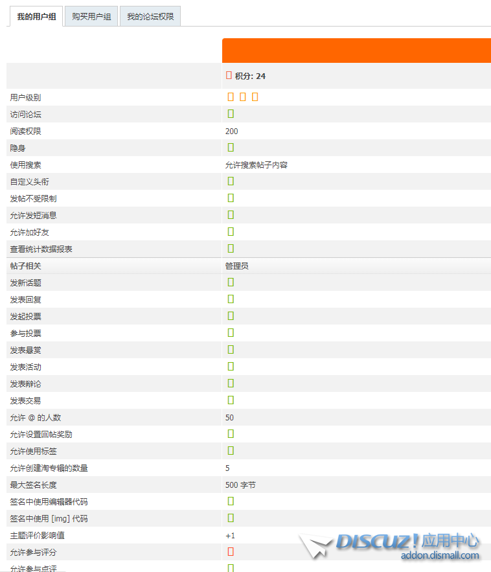
Task: Click the status icon in 发表回复 row
Action: point(231,299)
